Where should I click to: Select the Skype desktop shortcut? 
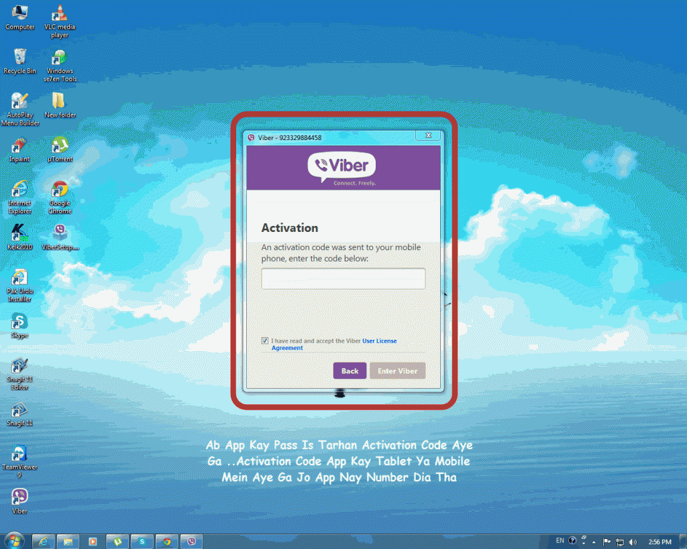pyautogui.click(x=19, y=326)
